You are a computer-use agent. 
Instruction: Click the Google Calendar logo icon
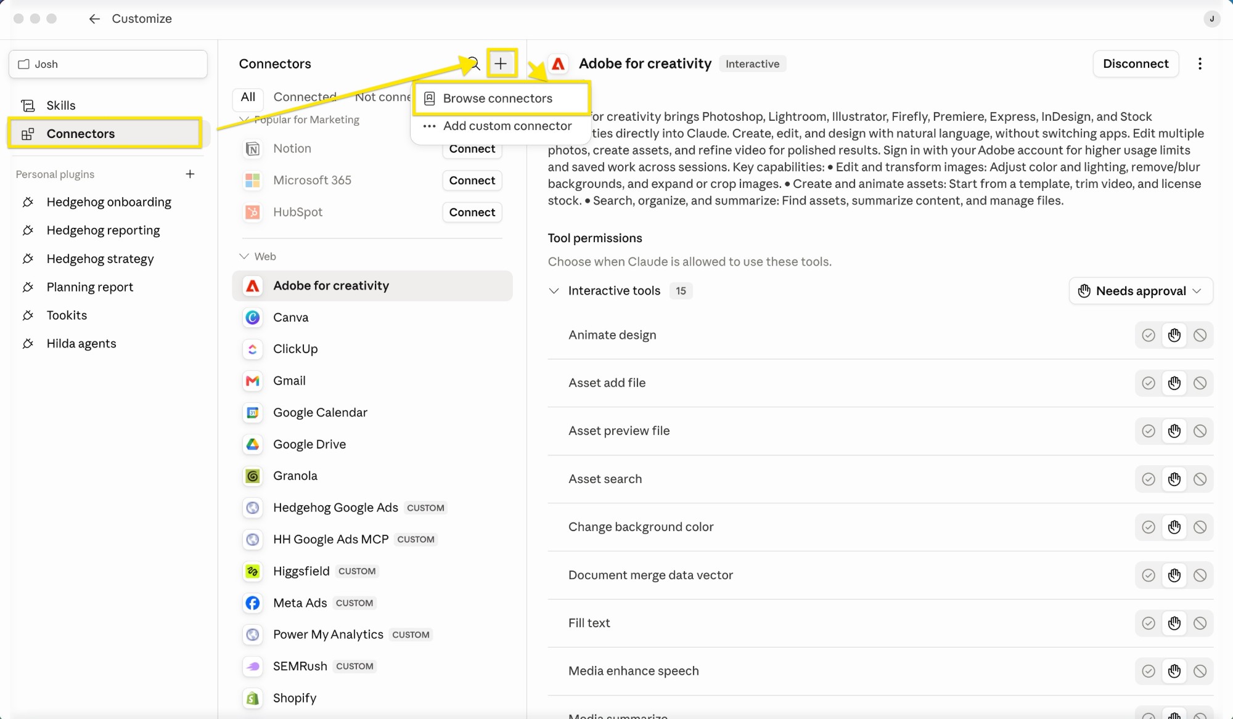(x=253, y=413)
